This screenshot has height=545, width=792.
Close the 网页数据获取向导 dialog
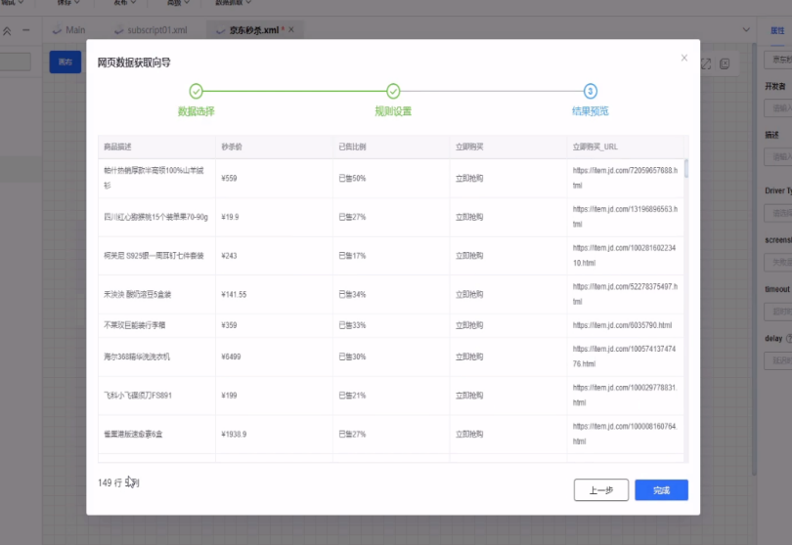(x=683, y=58)
